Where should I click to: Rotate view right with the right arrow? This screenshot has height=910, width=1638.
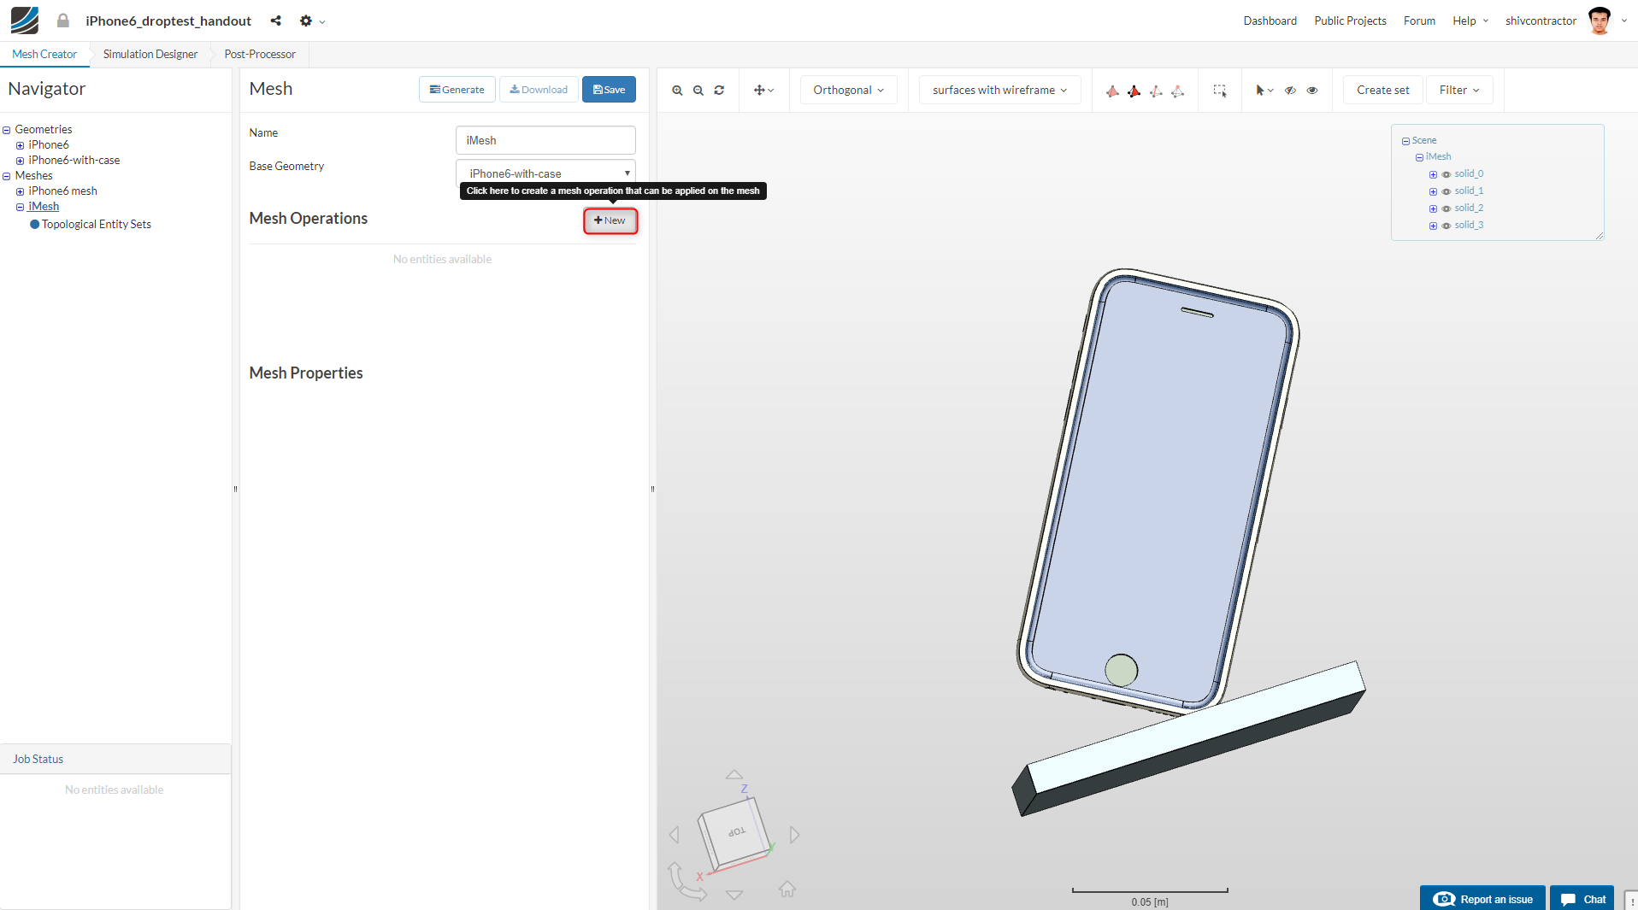794,834
